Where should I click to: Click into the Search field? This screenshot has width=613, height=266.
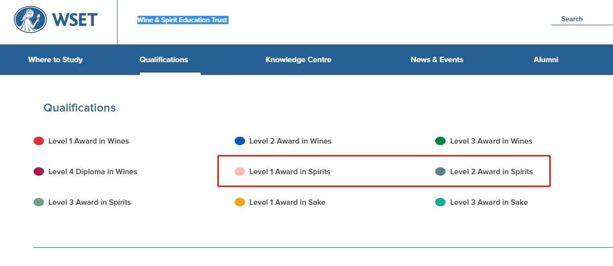point(581,19)
